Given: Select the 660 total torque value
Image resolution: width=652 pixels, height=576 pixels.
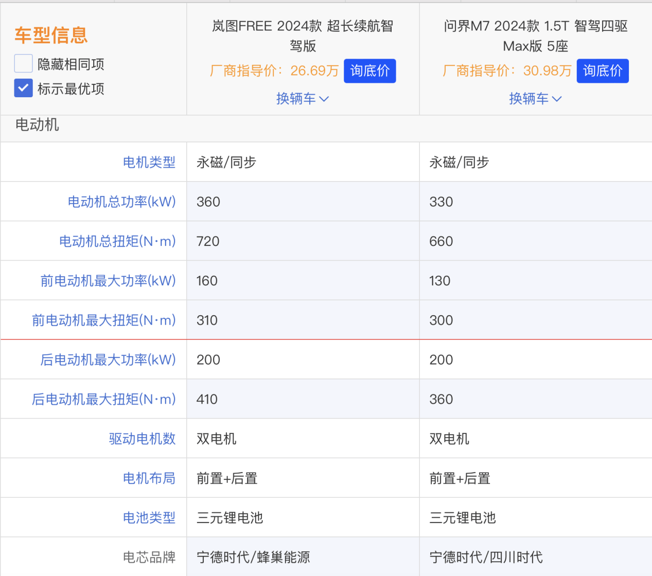Looking at the screenshot, I should (441, 241).
